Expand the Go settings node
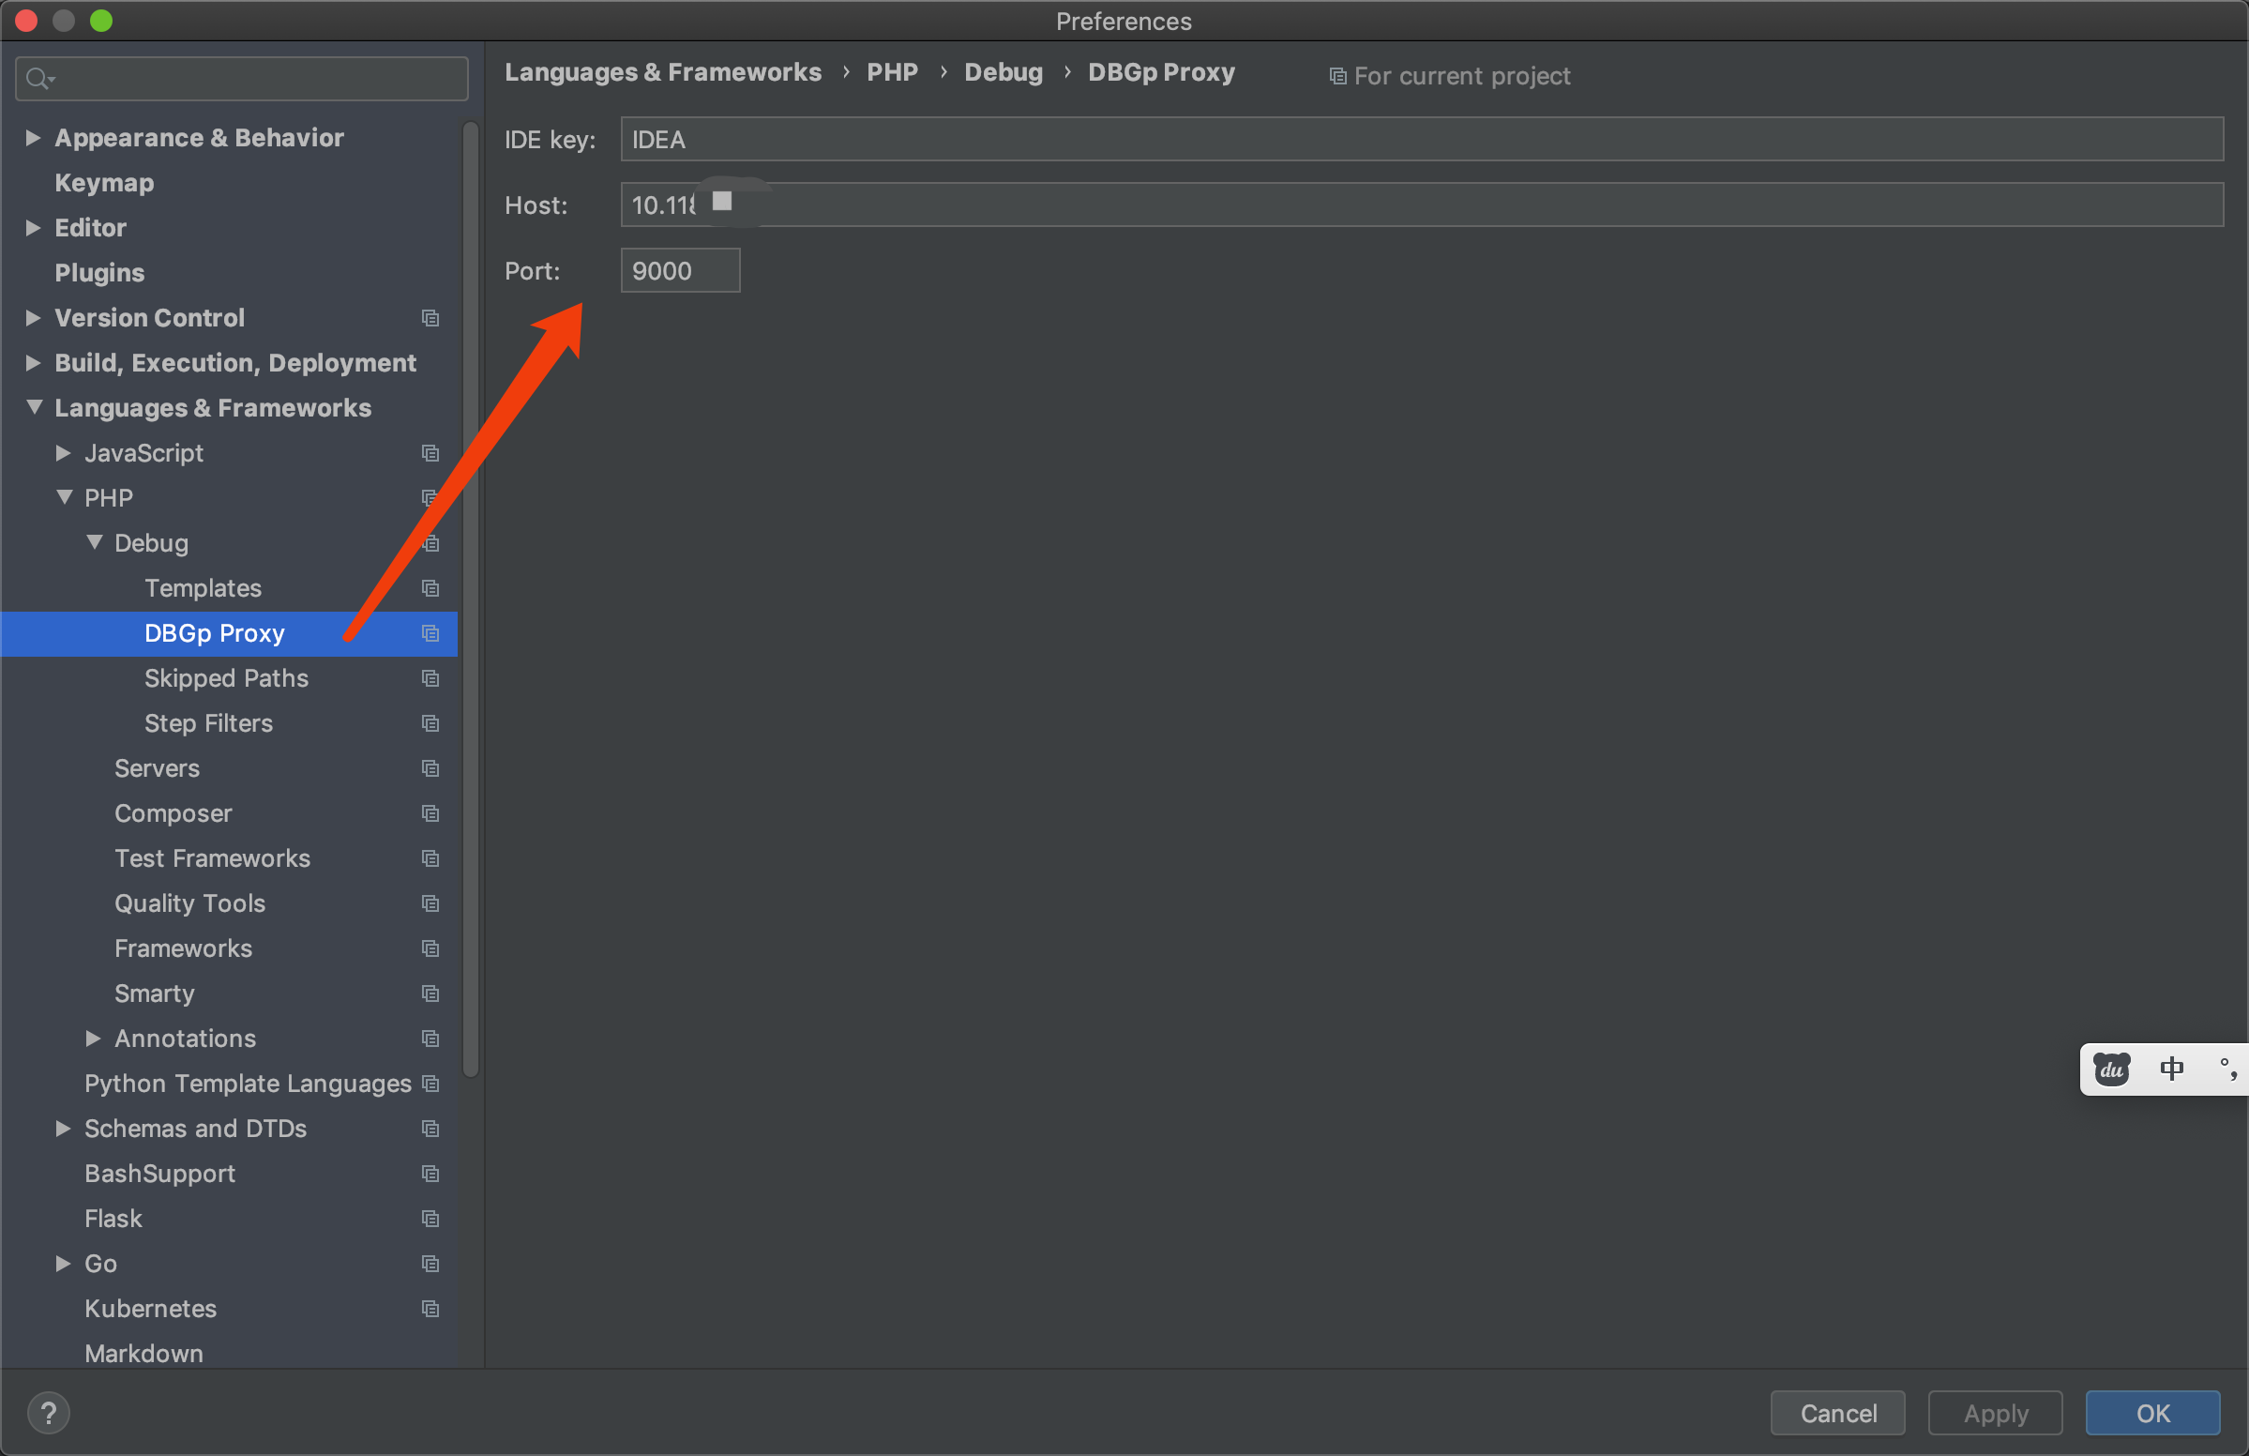The image size is (2249, 1456). point(64,1263)
